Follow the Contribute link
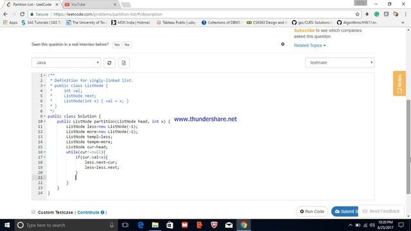 tap(91, 212)
